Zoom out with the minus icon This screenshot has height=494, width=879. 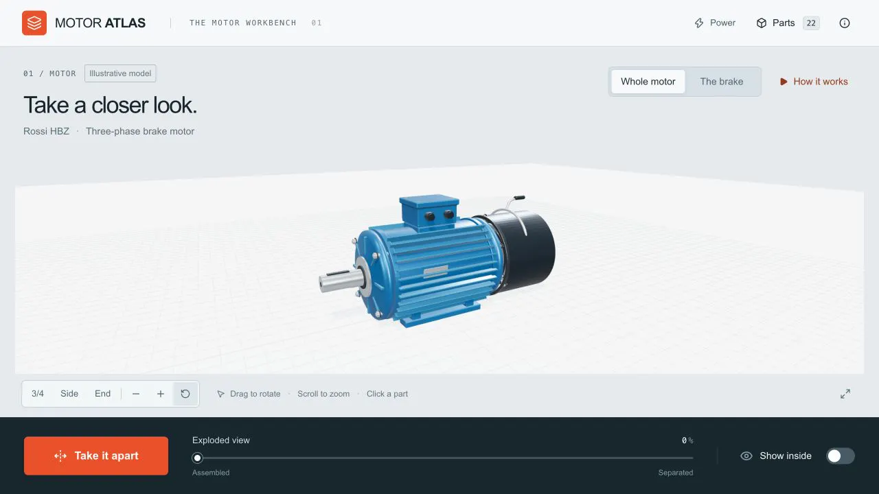(x=136, y=394)
